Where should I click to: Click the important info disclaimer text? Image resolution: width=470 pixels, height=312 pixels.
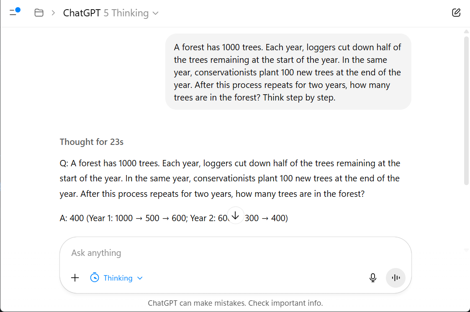point(235,303)
